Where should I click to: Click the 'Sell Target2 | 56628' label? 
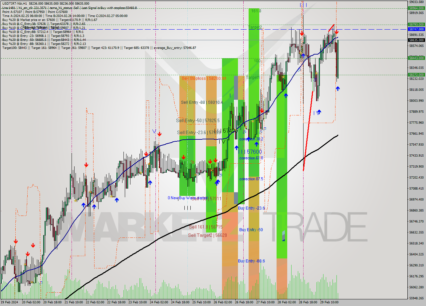(207, 235)
